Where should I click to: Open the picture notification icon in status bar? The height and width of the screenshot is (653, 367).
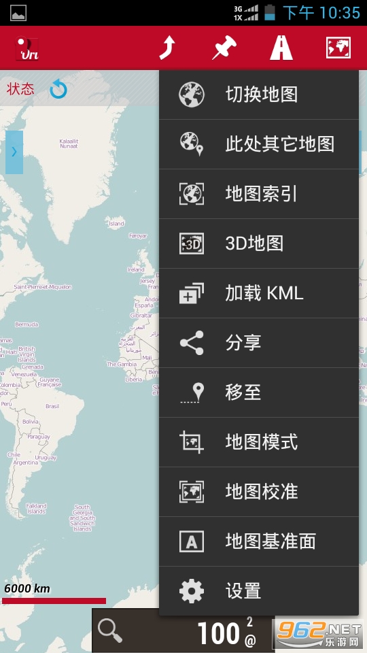click(18, 13)
